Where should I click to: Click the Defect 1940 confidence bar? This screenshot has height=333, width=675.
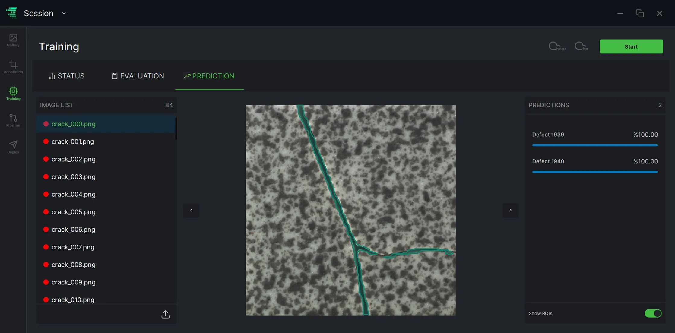click(595, 172)
